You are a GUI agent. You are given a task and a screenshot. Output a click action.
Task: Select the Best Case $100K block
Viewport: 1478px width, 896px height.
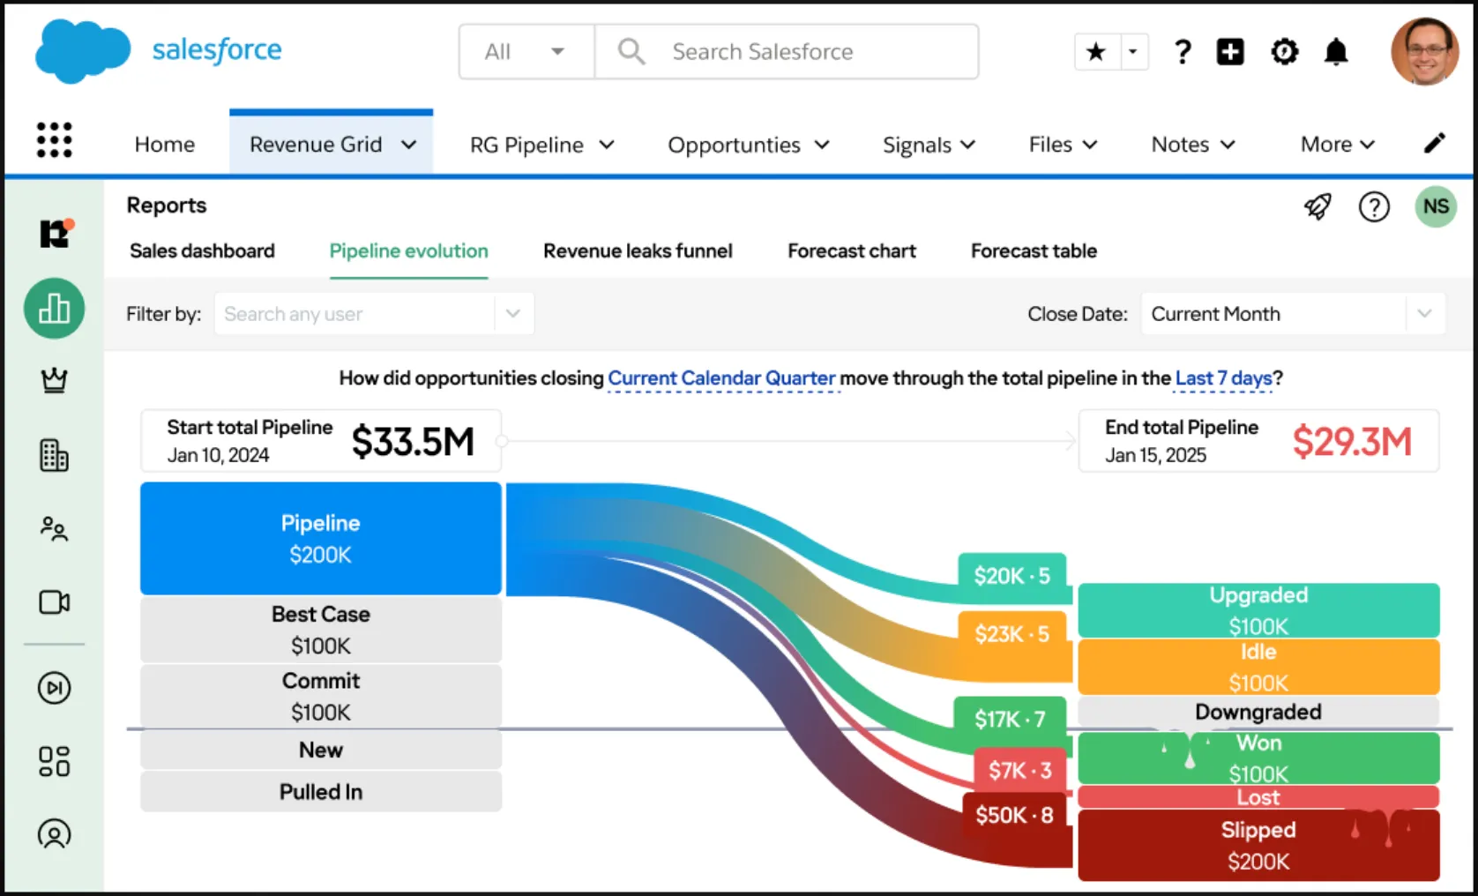pos(321,630)
